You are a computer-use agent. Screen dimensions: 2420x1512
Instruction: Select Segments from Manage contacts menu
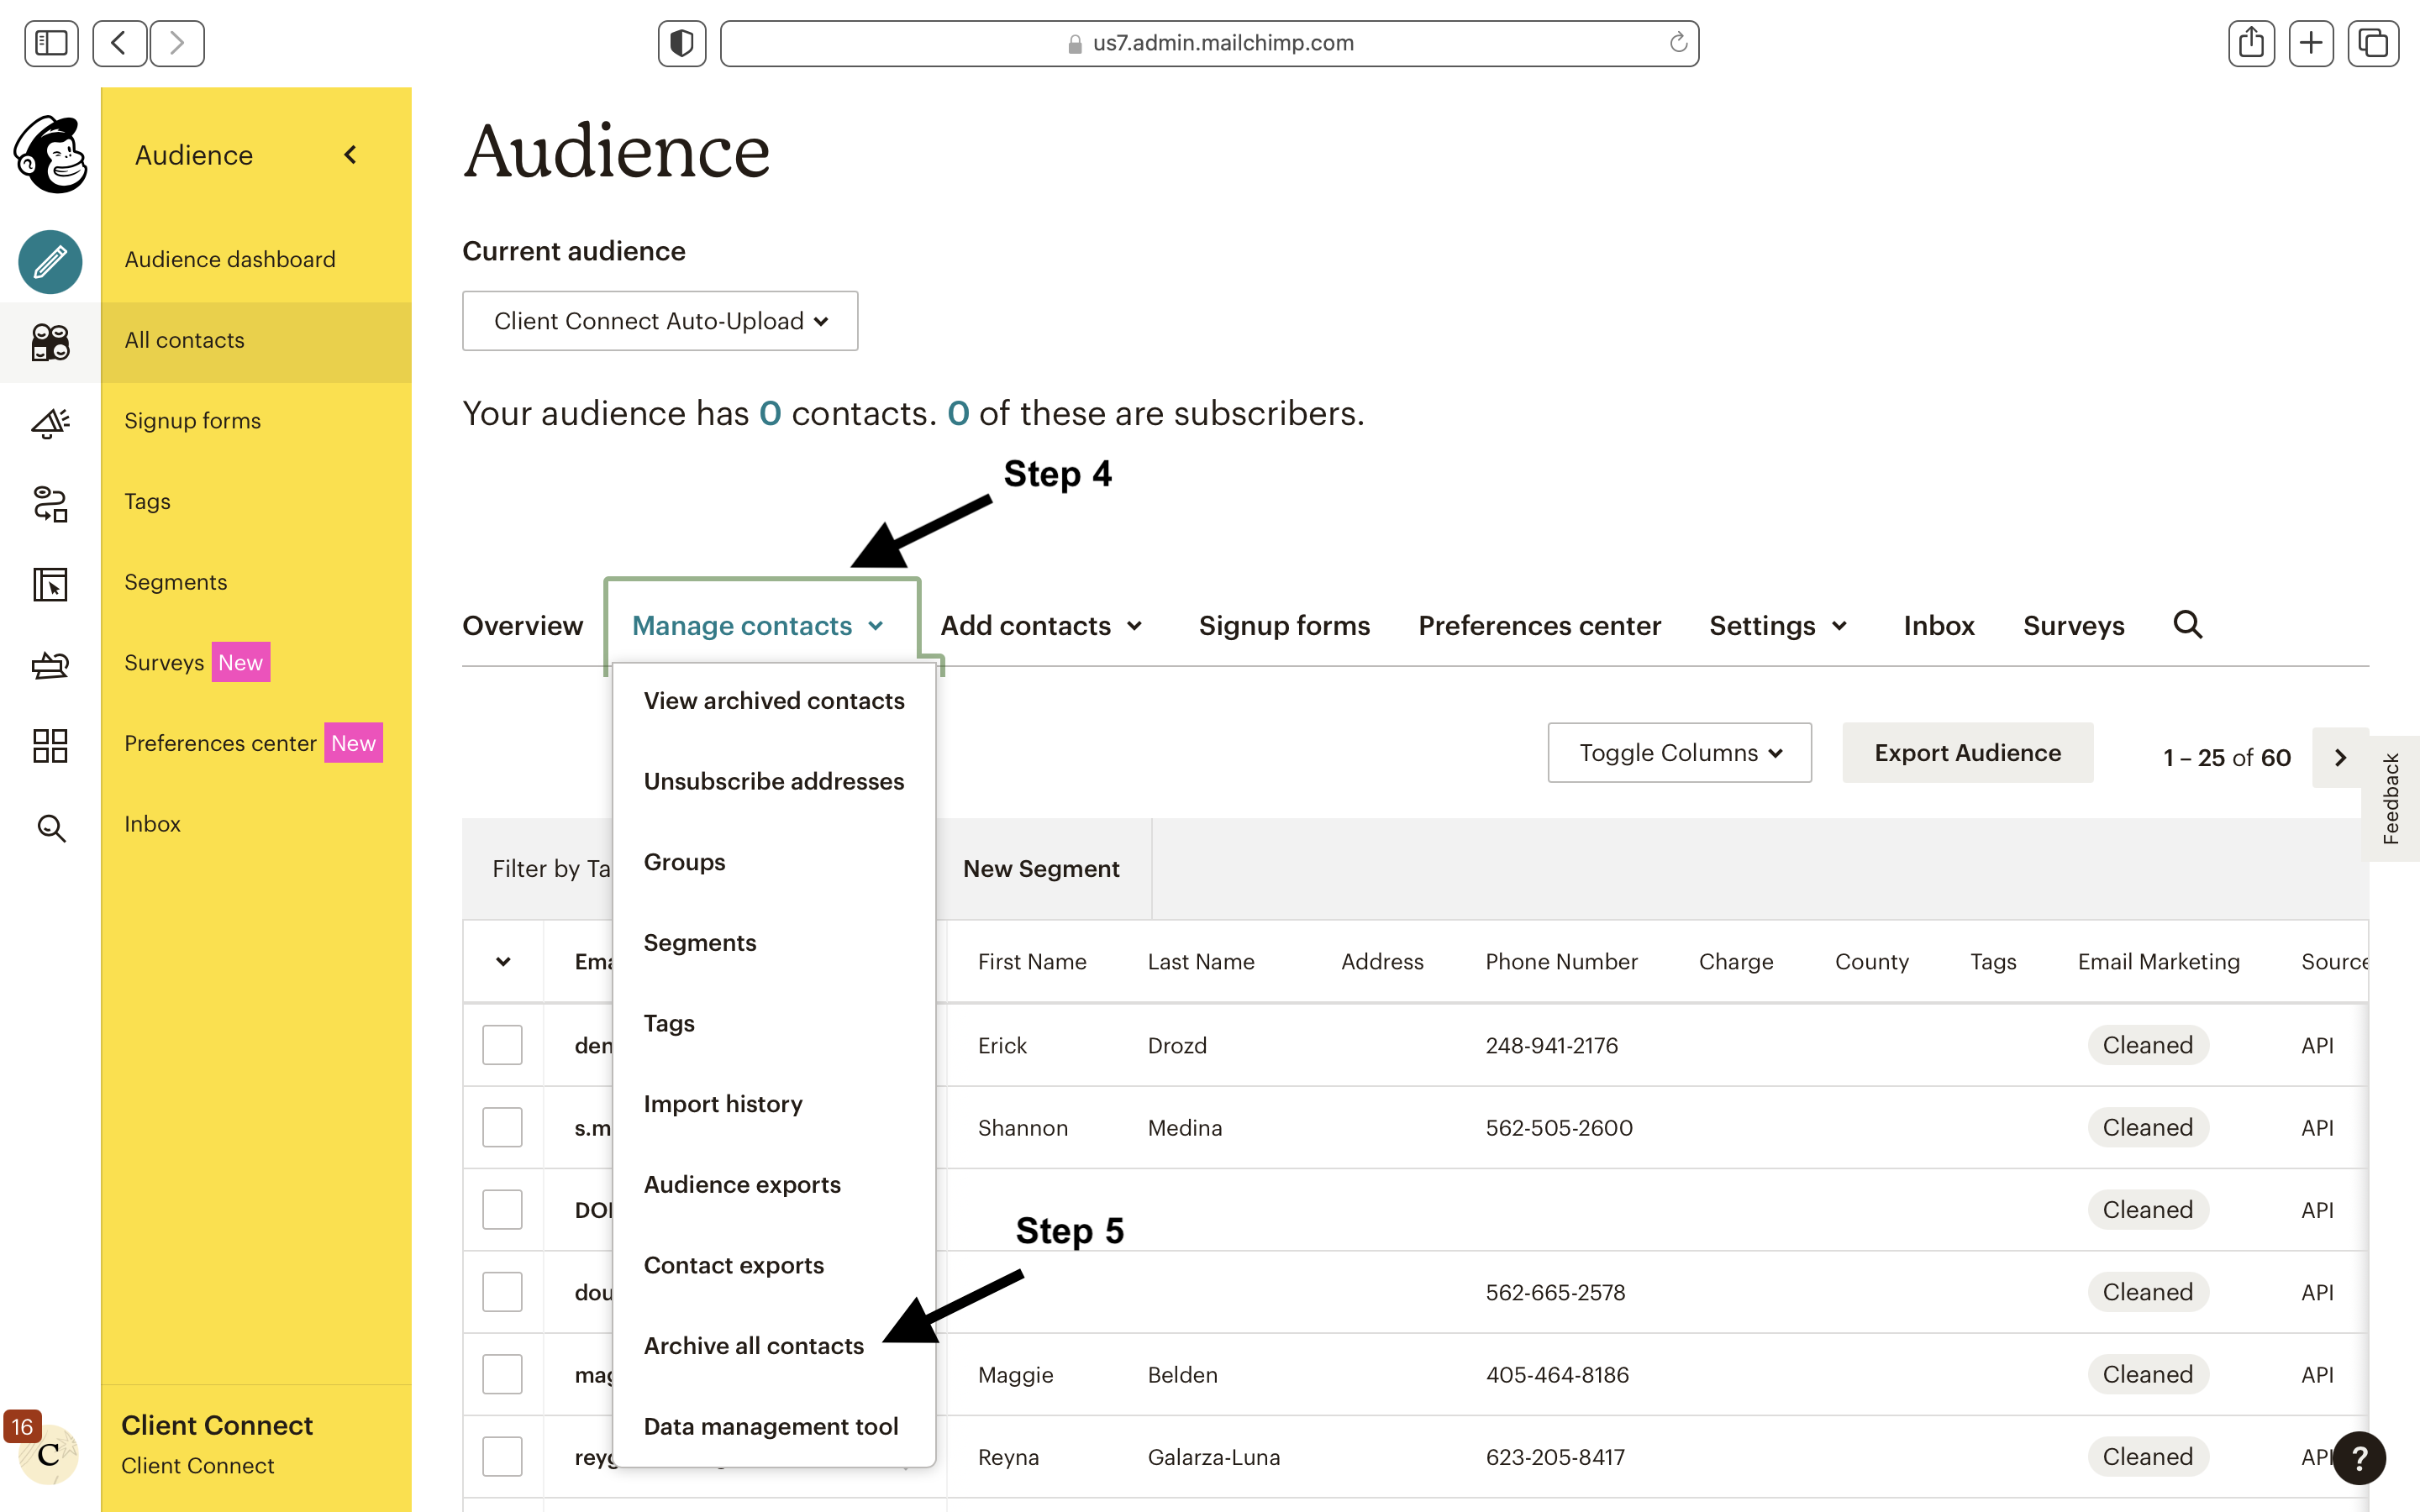coord(774,942)
